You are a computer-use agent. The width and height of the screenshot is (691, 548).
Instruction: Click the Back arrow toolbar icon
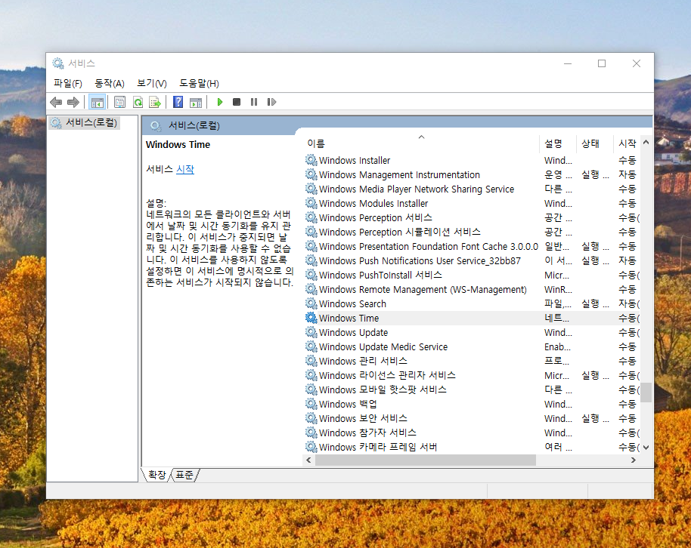point(56,102)
